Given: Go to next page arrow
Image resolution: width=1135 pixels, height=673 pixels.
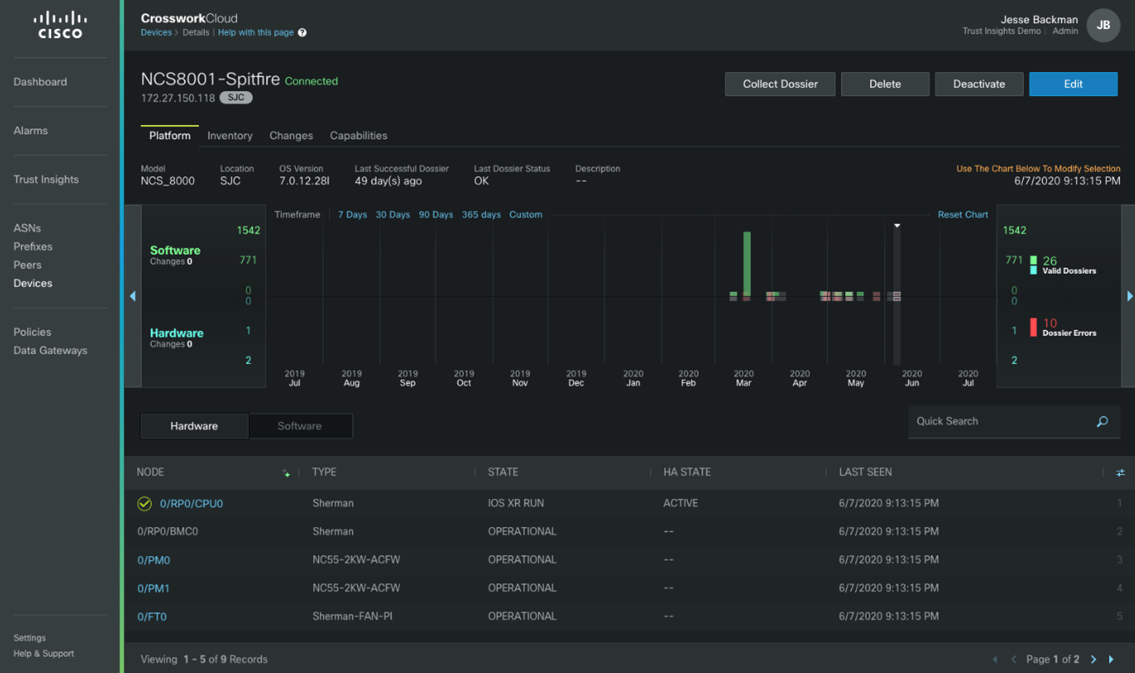Looking at the screenshot, I should click(1094, 659).
